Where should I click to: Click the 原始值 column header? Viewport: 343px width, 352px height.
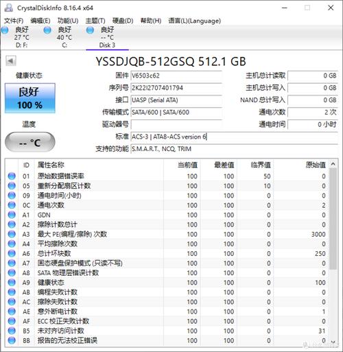(x=301, y=165)
